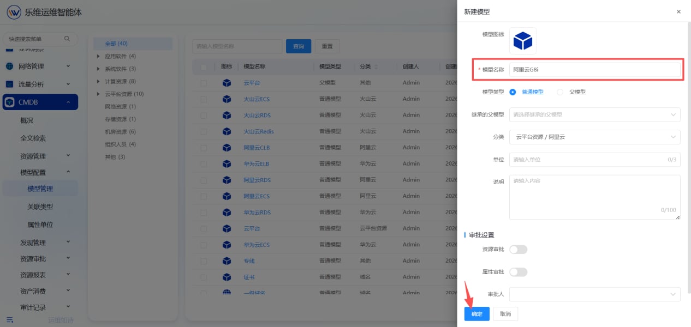The width and height of the screenshot is (691, 327).
Task: Open the 华为云RDS model link
Action: point(257,213)
